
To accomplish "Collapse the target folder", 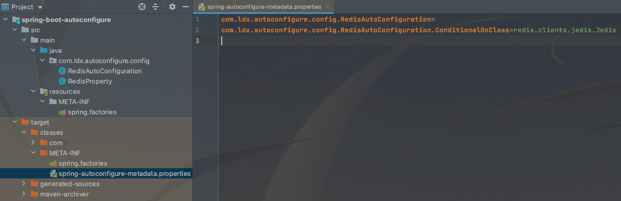I will 15,122.
